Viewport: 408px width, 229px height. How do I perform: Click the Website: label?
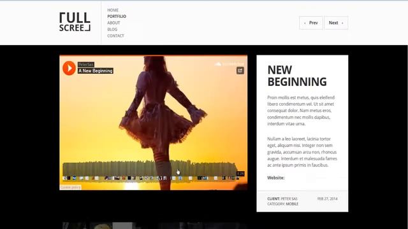click(x=276, y=178)
